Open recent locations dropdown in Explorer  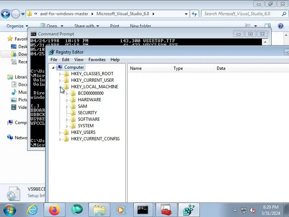click(23, 14)
